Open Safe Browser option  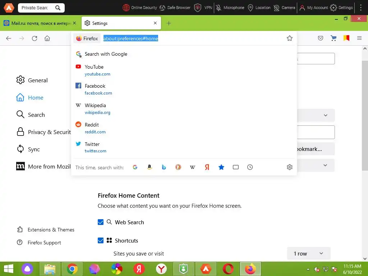click(x=175, y=8)
